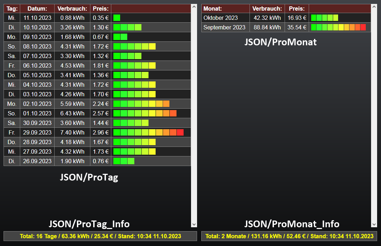This screenshot has height=246, width=381.
Task: Click the scroll-down arrow of the monthly table
Action: [374, 224]
